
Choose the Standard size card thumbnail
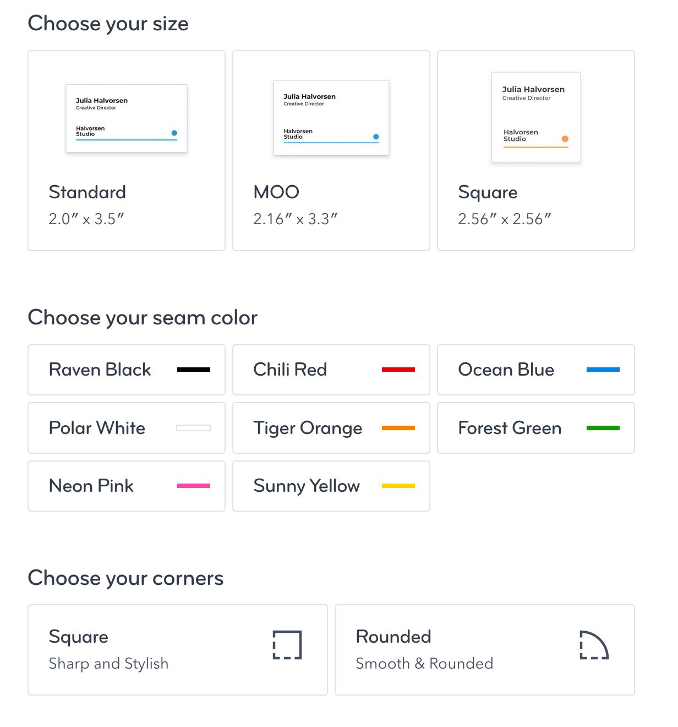click(127, 118)
